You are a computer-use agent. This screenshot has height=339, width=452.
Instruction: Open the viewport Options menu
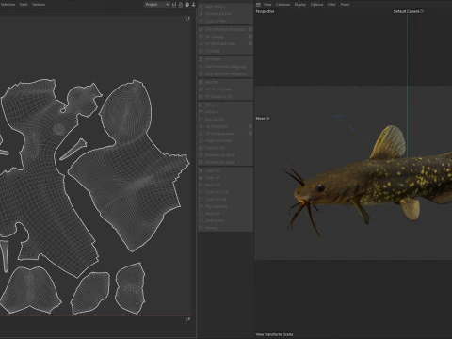(x=316, y=5)
